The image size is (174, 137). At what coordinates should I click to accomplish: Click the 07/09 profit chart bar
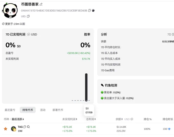86,87
